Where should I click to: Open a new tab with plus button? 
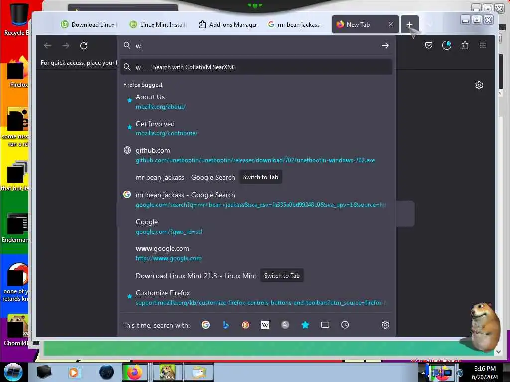point(409,25)
